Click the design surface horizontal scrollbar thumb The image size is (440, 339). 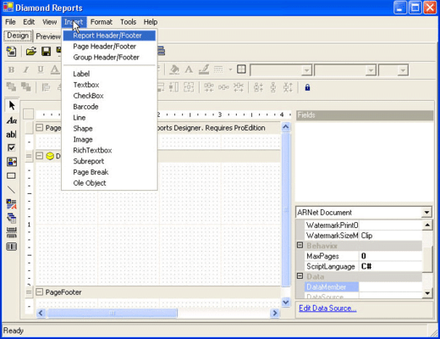click(x=113, y=313)
